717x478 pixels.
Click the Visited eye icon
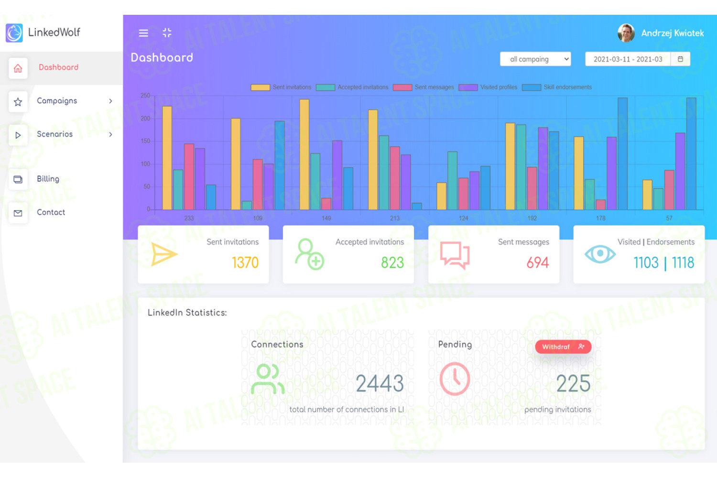(600, 254)
